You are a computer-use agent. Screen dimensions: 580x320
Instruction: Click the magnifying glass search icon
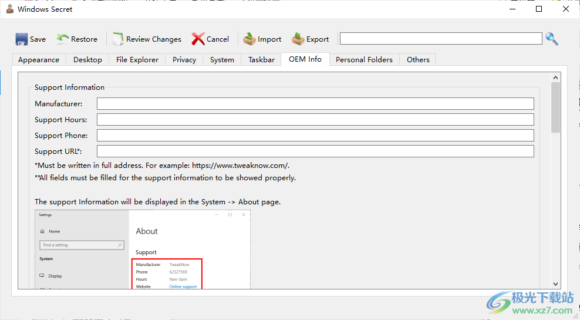tap(552, 39)
